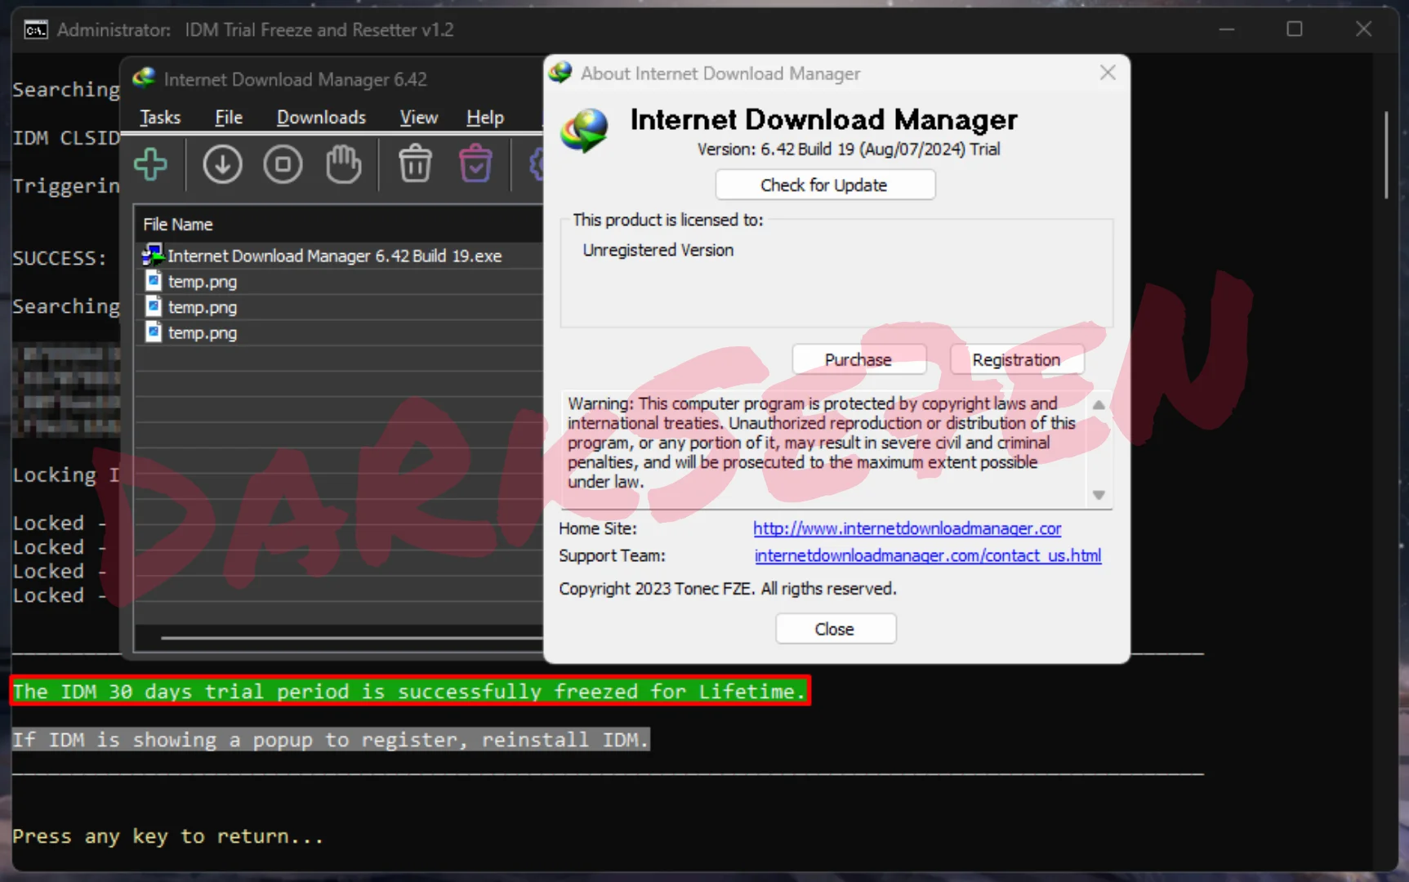The width and height of the screenshot is (1409, 882).
Task: Click the Unregistered Version license text
Action: (x=658, y=250)
